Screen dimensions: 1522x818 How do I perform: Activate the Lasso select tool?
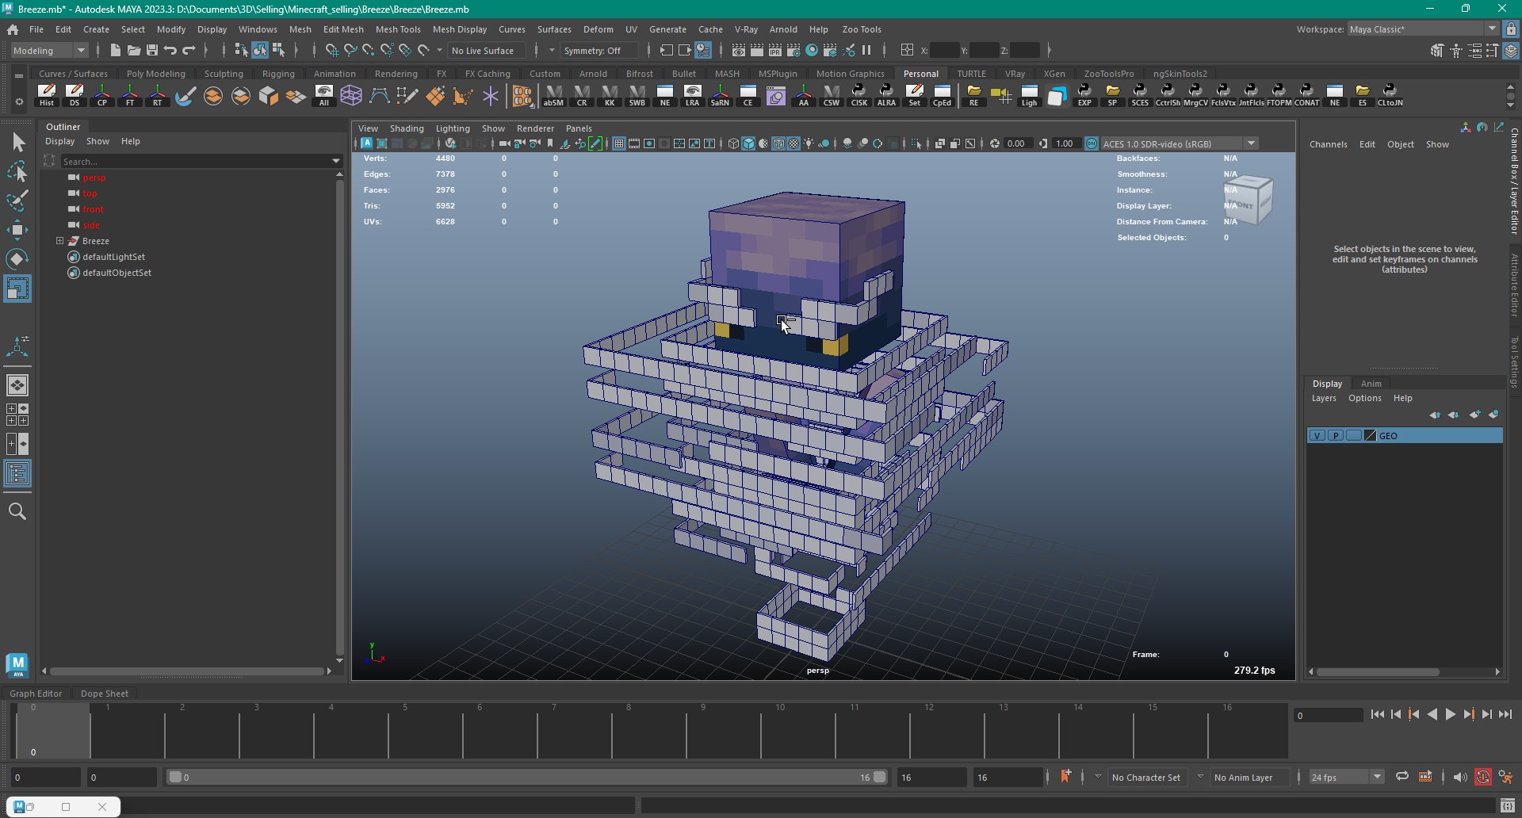coord(17,171)
